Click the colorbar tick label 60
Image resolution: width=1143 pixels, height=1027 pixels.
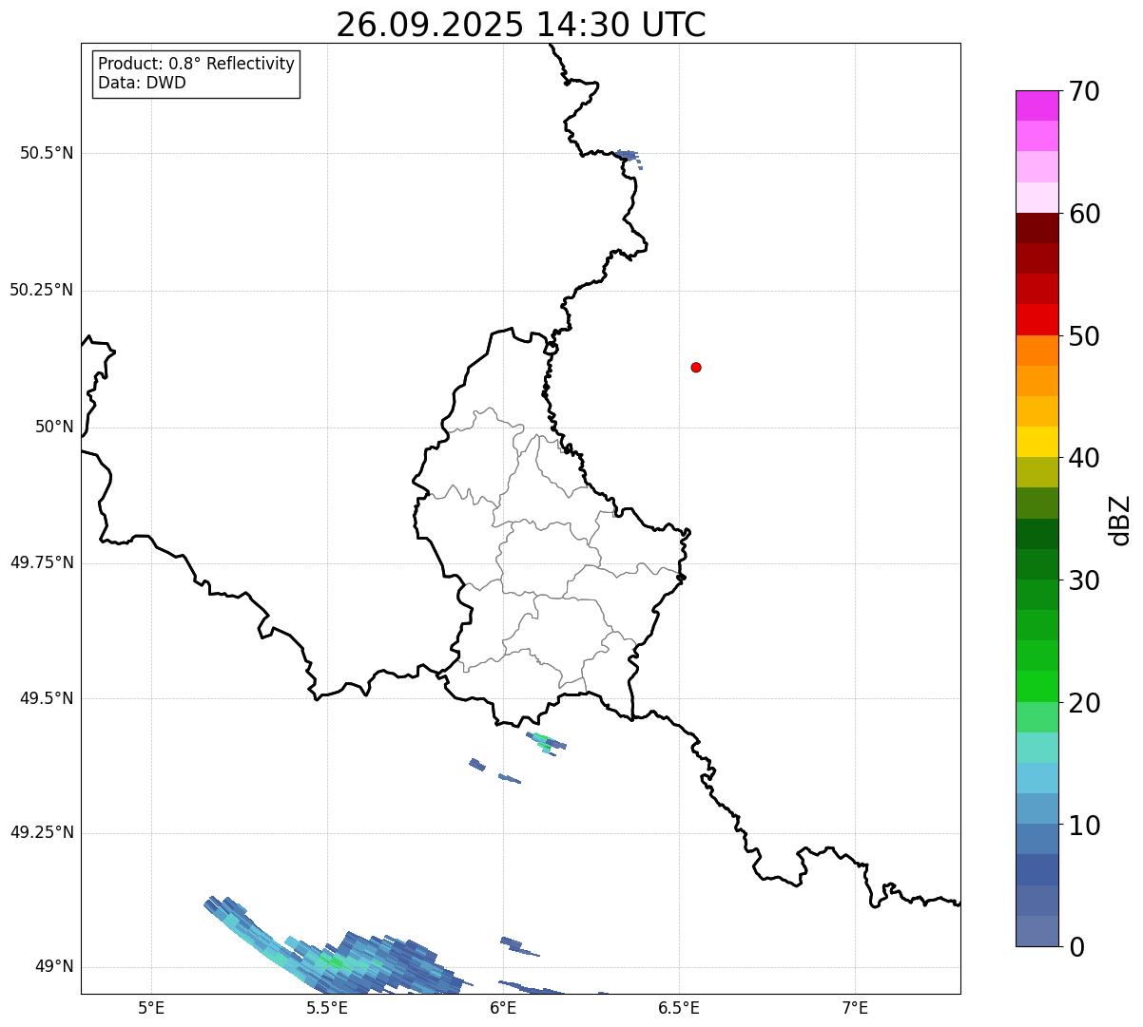pyautogui.click(x=1085, y=214)
